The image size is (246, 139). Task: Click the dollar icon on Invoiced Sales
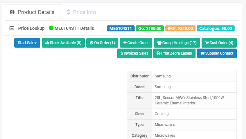point(122,53)
